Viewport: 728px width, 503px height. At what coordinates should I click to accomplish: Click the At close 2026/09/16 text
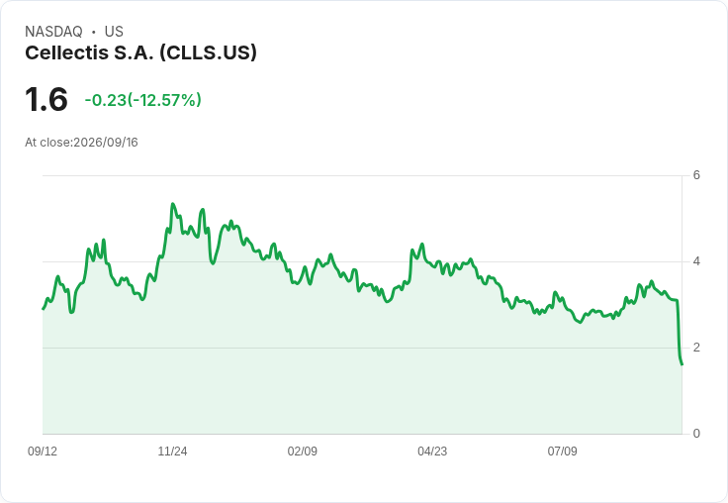coord(81,143)
